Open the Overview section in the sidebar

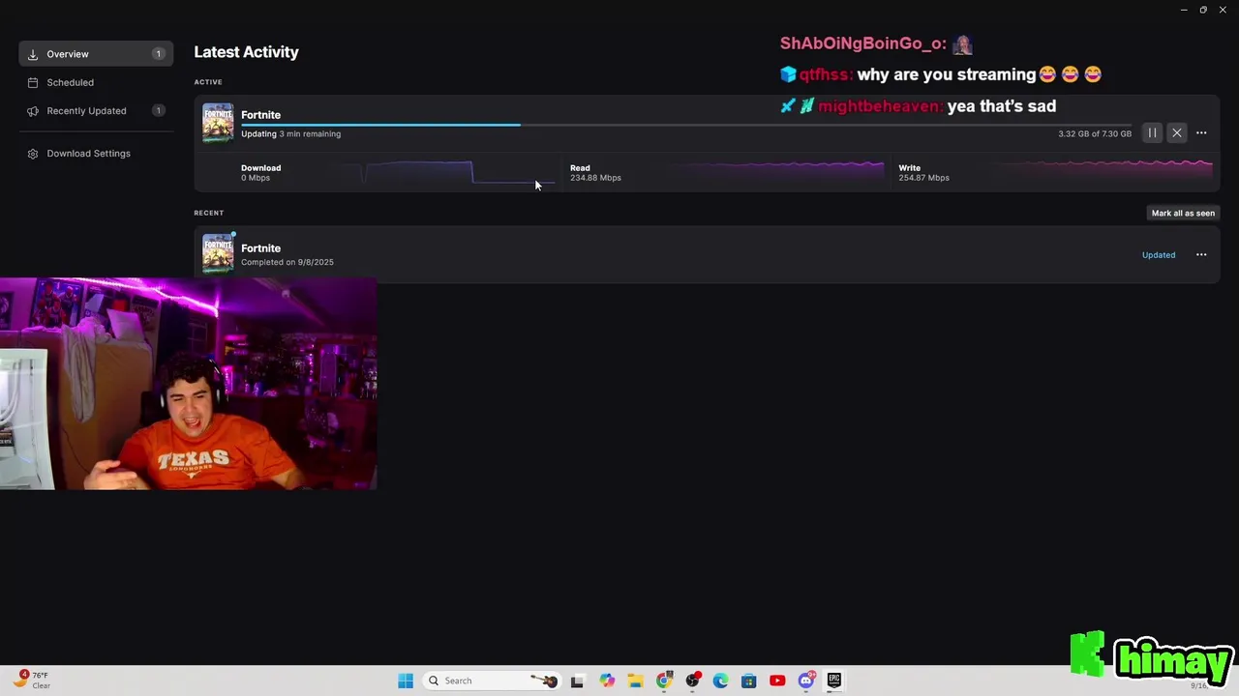click(x=96, y=54)
